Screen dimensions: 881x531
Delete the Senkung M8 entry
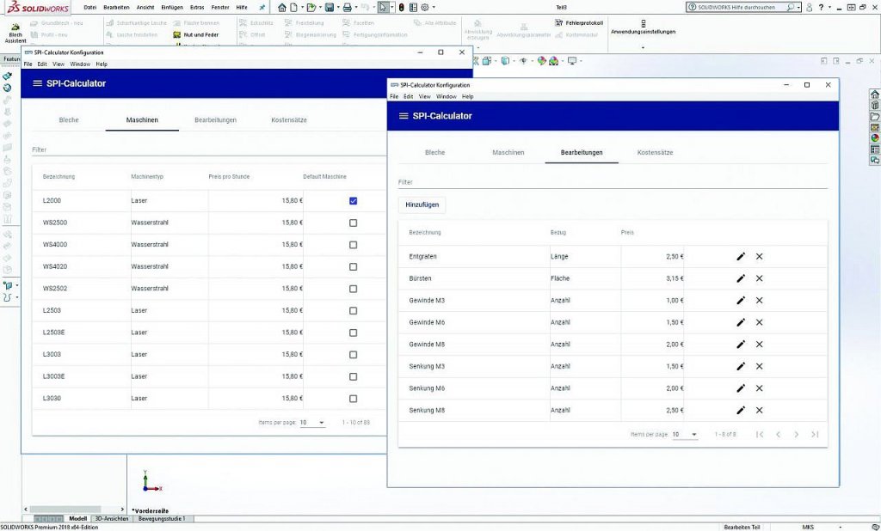pos(759,411)
